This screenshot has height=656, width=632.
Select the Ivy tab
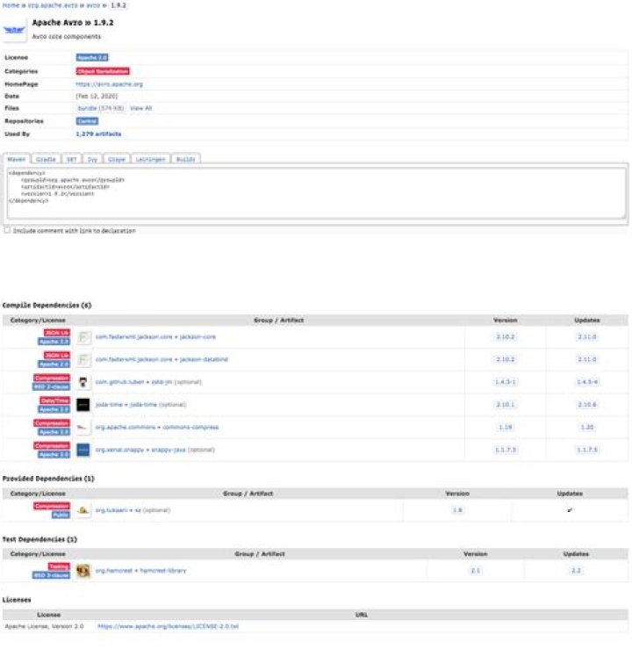click(x=92, y=160)
